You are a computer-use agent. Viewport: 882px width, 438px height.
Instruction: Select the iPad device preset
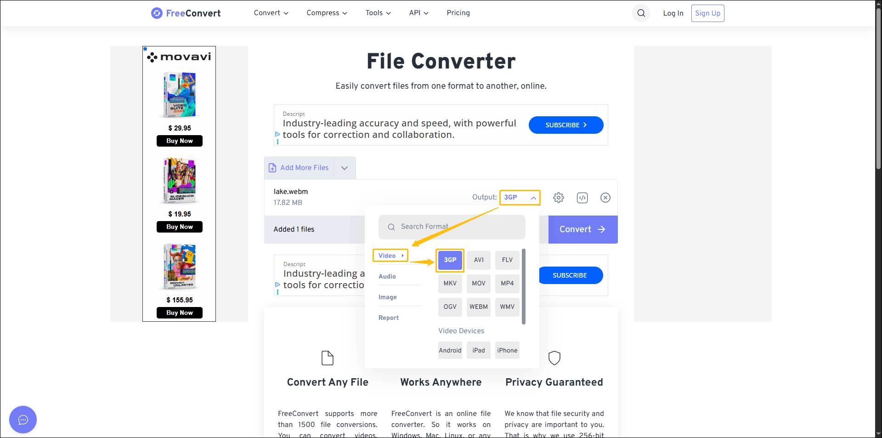479,350
